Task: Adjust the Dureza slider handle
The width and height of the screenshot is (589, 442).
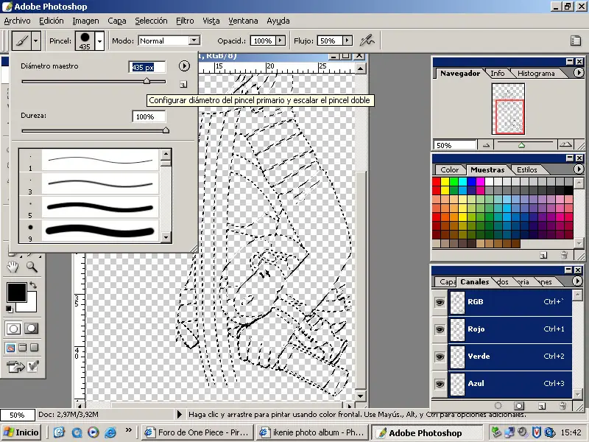Action: click(x=166, y=130)
